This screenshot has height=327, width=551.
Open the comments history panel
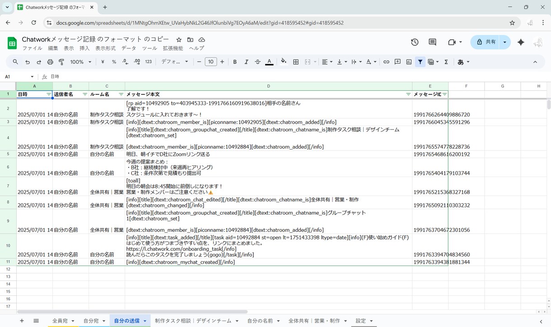pyautogui.click(x=432, y=42)
